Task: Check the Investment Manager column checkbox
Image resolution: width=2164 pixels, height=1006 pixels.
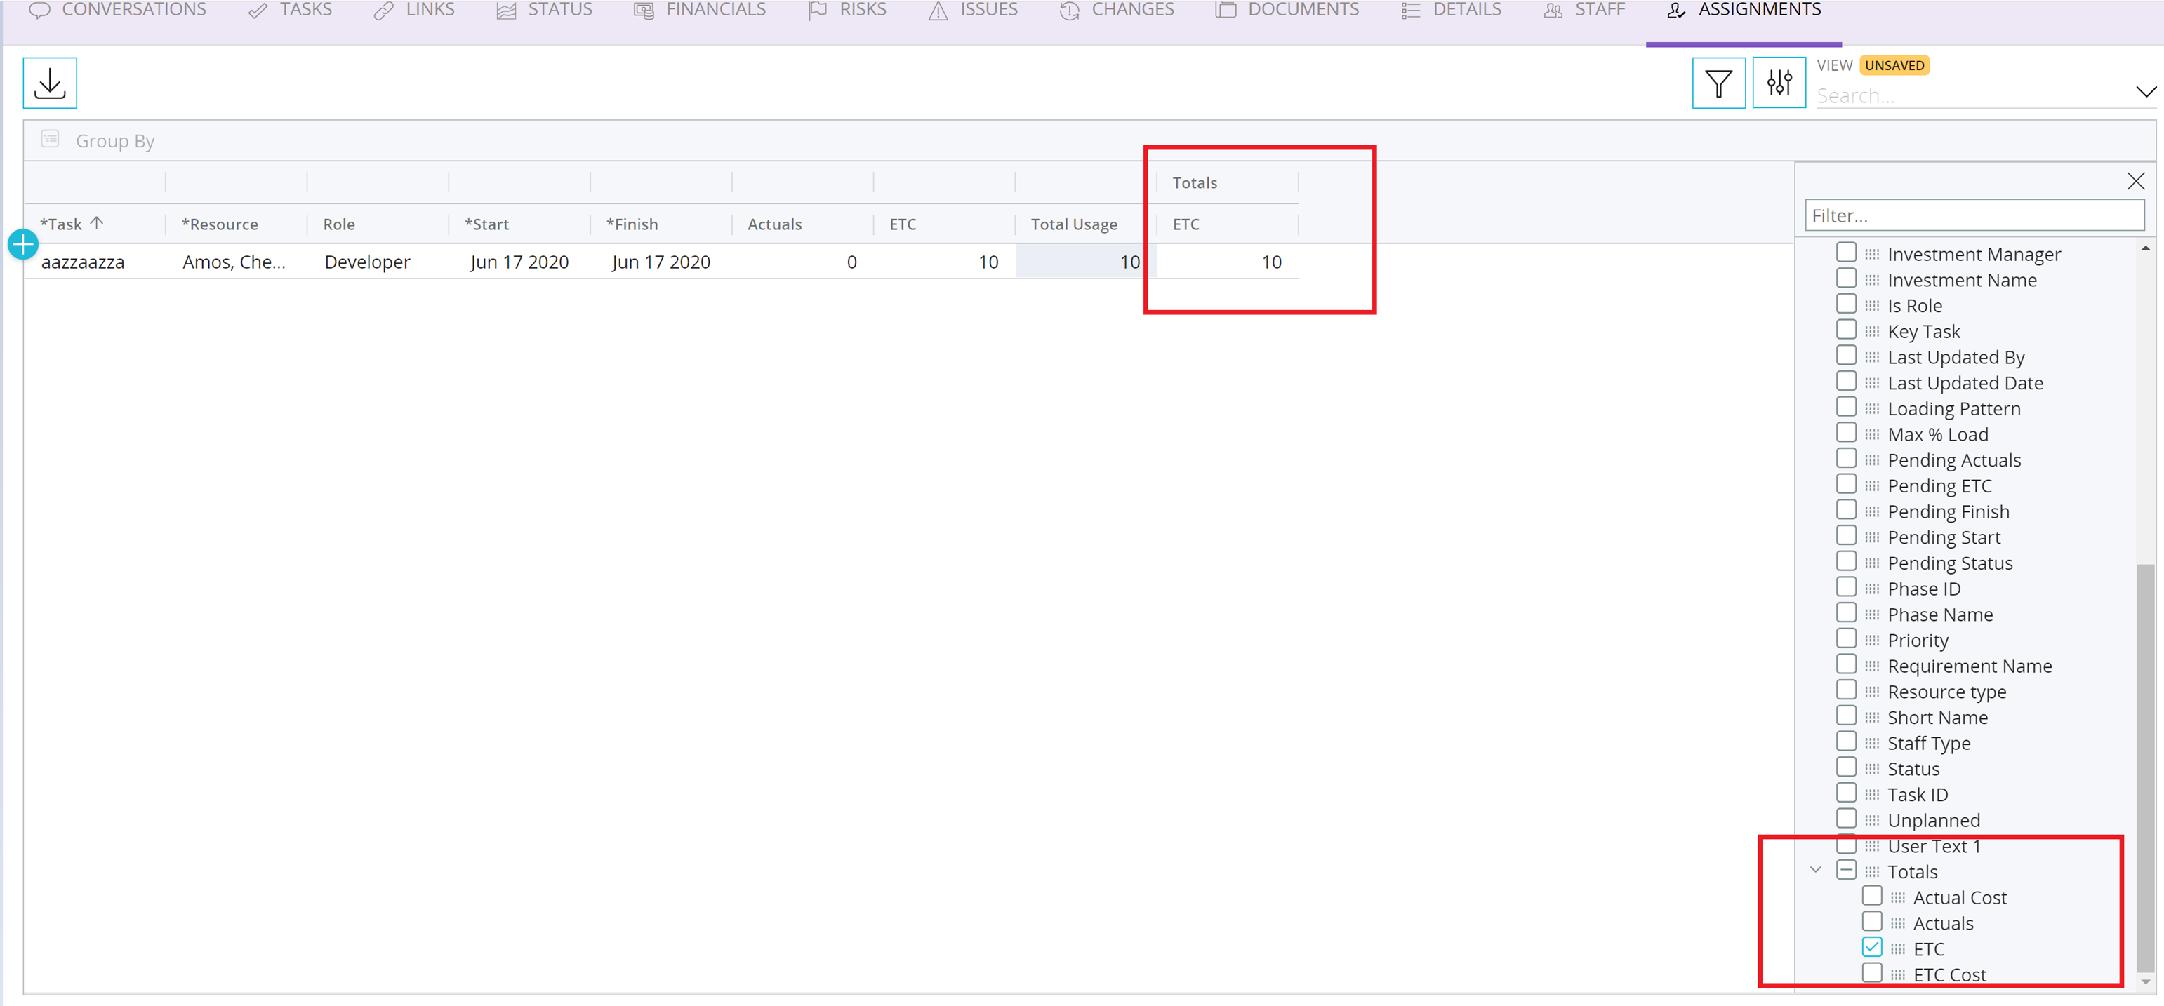Action: pyautogui.click(x=1845, y=253)
